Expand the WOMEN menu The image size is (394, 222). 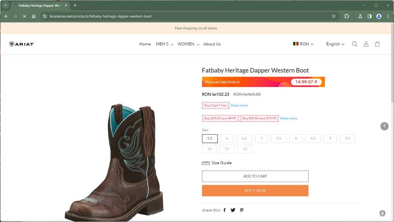pyautogui.click(x=188, y=44)
